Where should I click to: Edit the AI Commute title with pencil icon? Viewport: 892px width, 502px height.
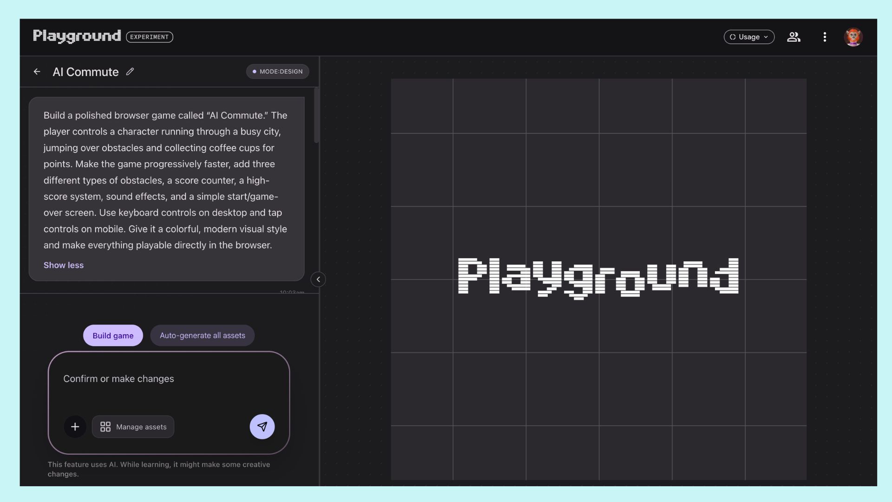coord(130,72)
